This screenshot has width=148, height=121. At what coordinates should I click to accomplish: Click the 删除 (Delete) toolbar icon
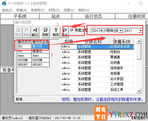pos(27,32)
